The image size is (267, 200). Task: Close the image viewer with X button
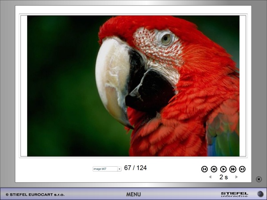click(259, 179)
